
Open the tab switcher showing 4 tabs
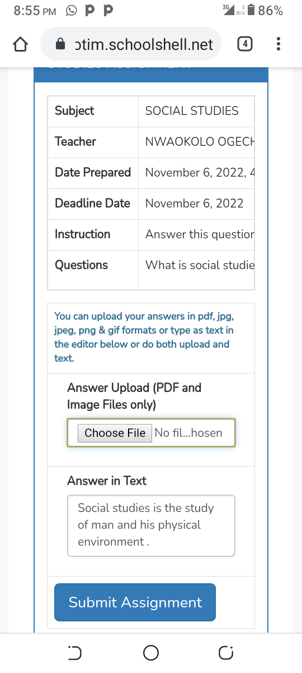[244, 44]
